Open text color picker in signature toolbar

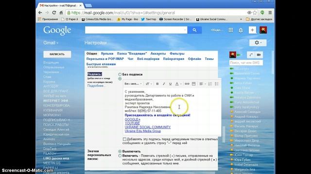pos(178,84)
